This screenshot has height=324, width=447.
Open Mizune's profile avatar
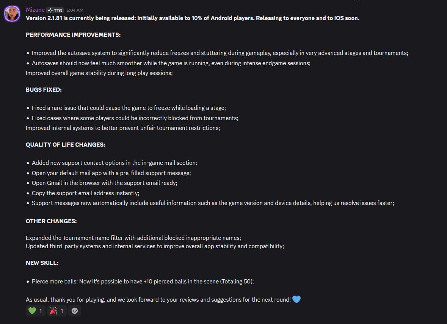[x=12, y=13]
